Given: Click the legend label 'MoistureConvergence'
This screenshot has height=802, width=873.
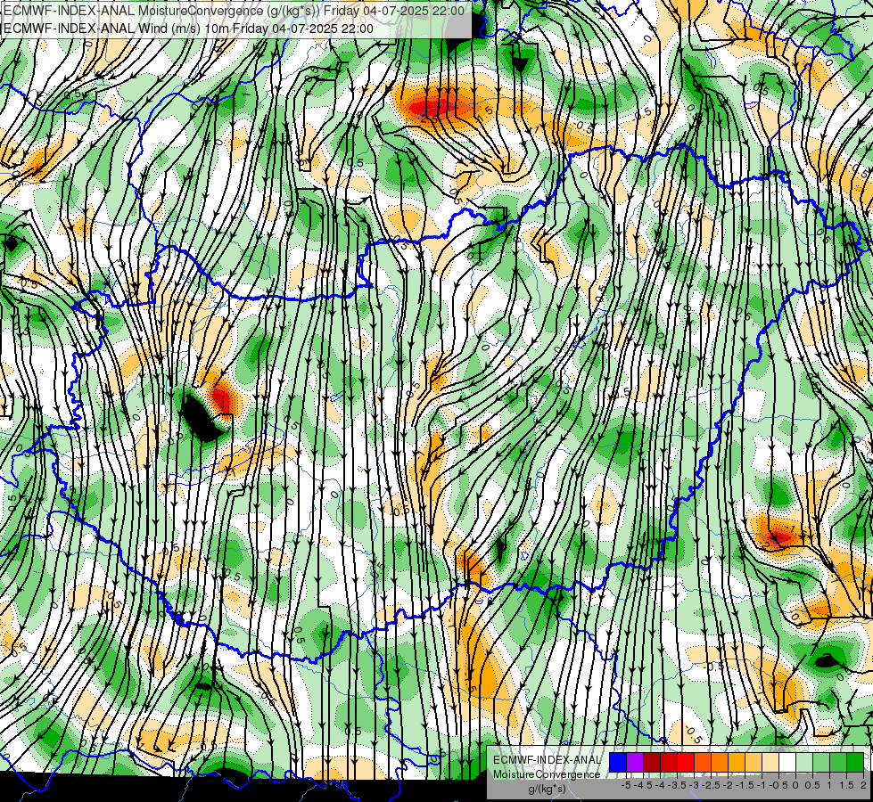Looking at the screenshot, I should tap(547, 774).
